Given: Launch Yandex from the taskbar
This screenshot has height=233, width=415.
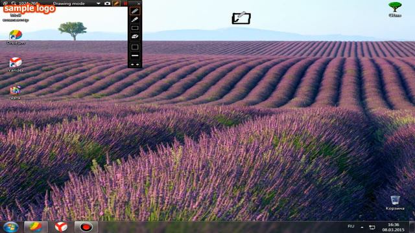Looking at the screenshot, I should (x=61, y=227).
